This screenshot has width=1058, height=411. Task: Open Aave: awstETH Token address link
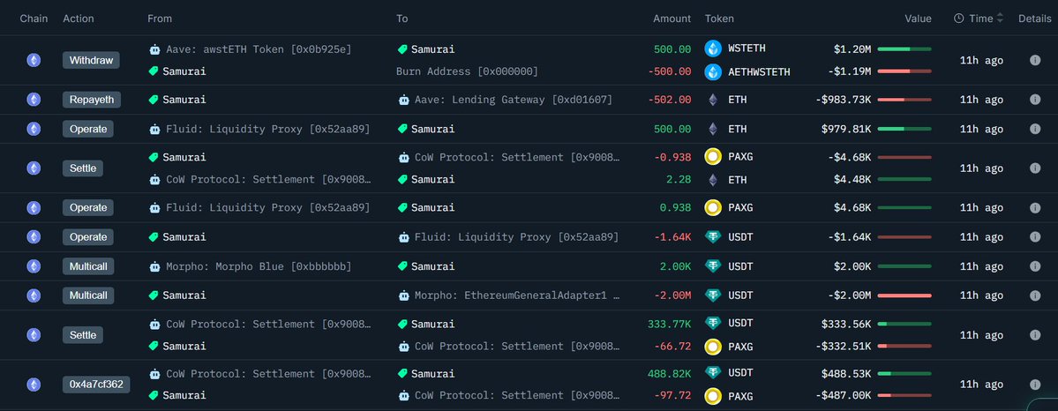tap(258, 49)
